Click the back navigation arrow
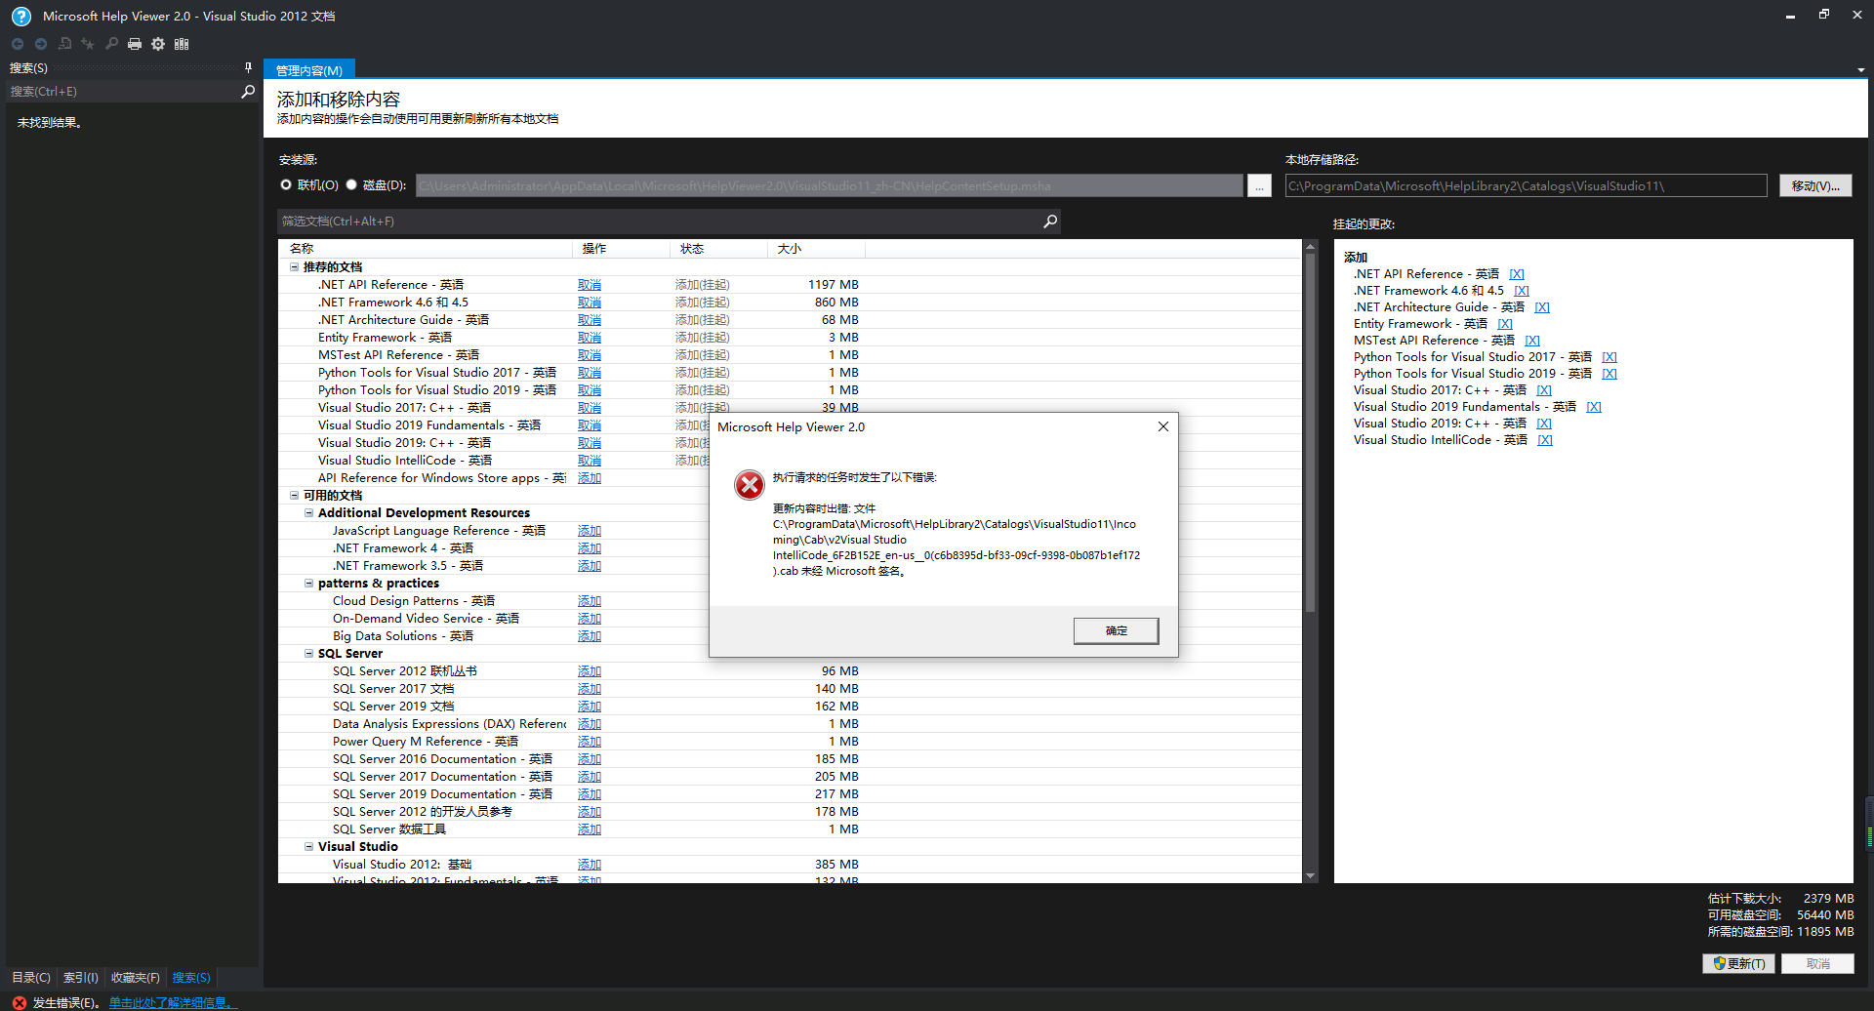The width and height of the screenshot is (1874, 1011). coord(17,44)
